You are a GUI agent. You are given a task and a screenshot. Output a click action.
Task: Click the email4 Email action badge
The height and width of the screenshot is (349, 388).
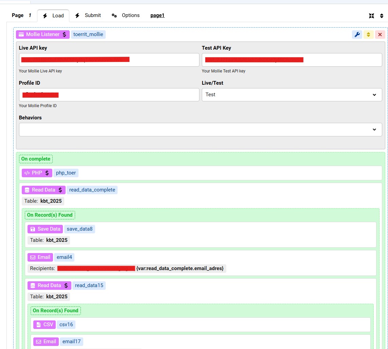[40, 257]
